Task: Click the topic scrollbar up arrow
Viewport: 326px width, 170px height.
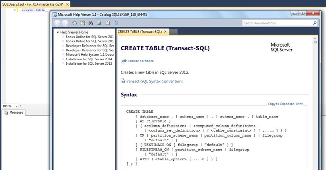Action: (x=315, y=39)
